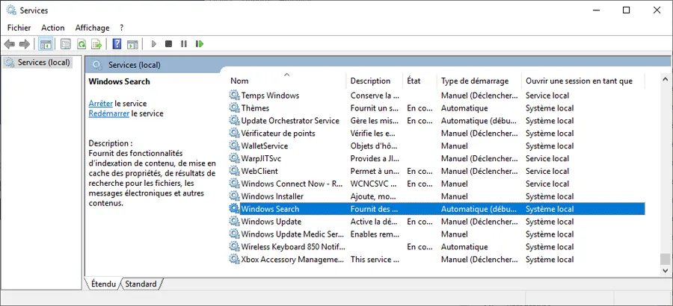Click the Services (local) header gear icon

pos(98,65)
